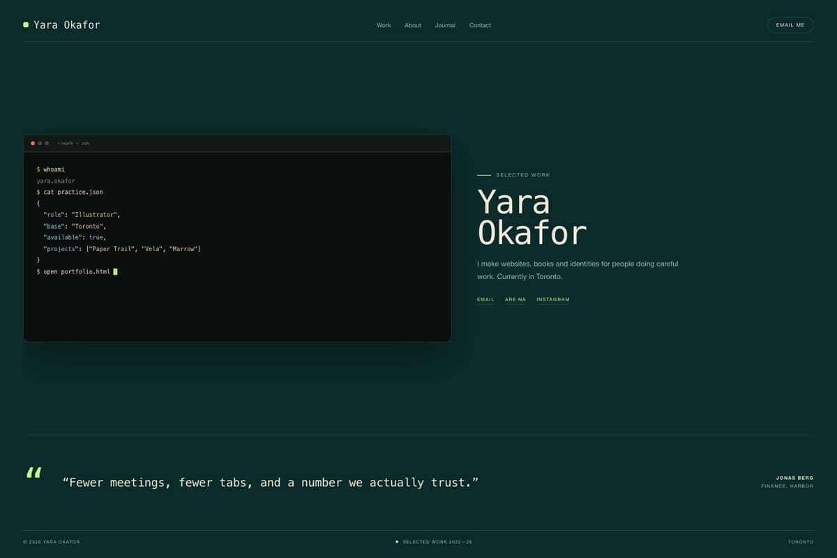
Task: Open the ARE.NA link
Action: click(x=515, y=300)
